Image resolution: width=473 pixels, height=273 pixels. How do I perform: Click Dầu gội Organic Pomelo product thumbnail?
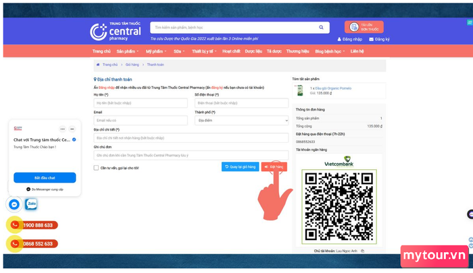[x=300, y=90]
